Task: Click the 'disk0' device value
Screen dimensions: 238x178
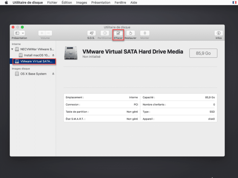Action: click(x=211, y=119)
